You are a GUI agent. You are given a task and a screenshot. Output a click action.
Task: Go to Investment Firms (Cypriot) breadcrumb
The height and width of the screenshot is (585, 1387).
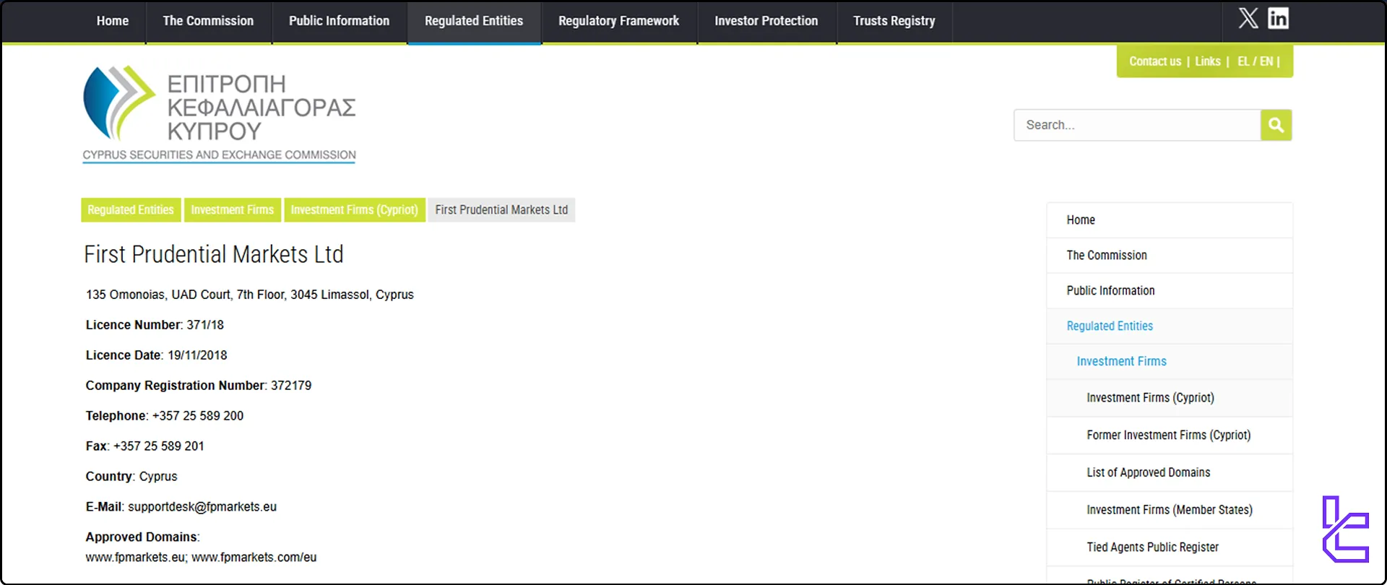tap(355, 210)
